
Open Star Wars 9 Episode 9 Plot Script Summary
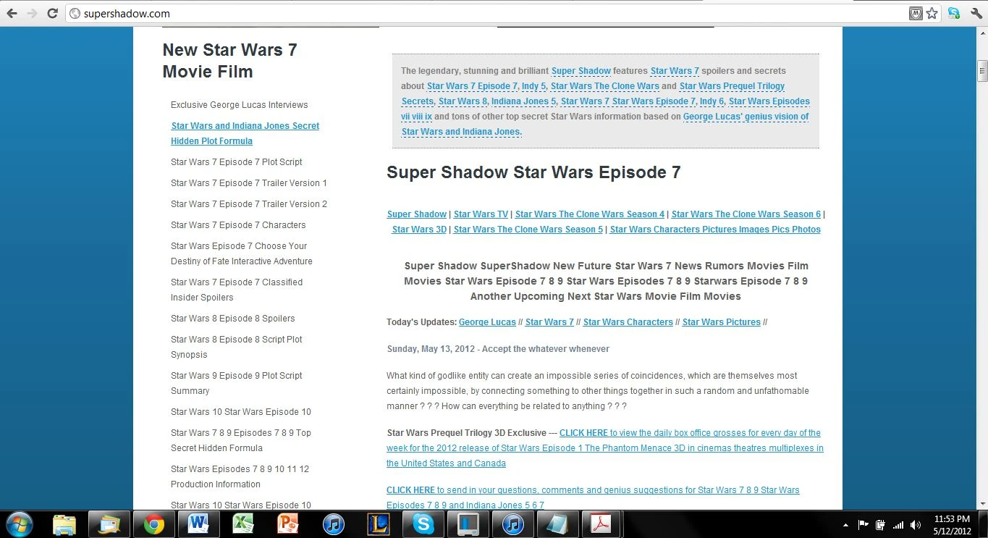237,383
